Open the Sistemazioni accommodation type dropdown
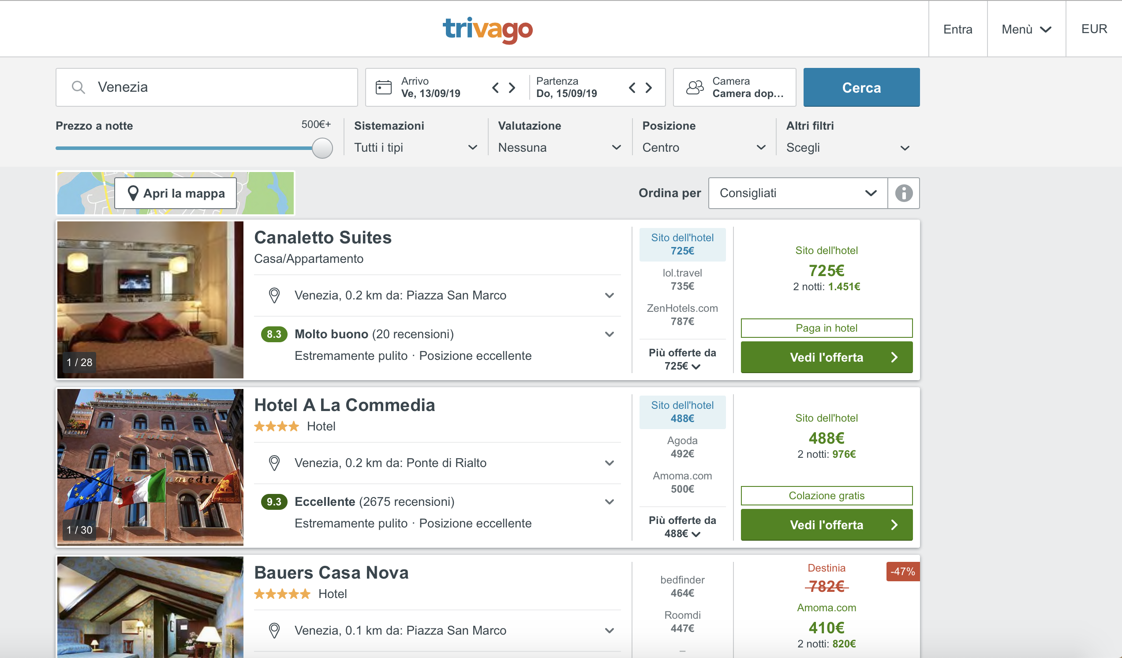 (x=415, y=147)
